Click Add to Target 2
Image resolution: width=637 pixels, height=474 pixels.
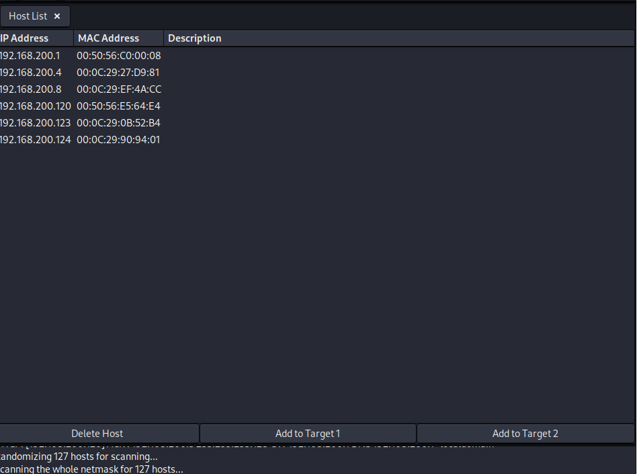[x=525, y=434]
